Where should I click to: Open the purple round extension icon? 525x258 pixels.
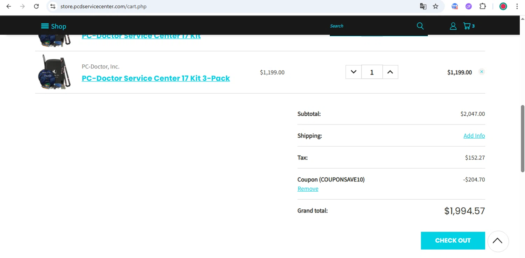click(x=469, y=6)
